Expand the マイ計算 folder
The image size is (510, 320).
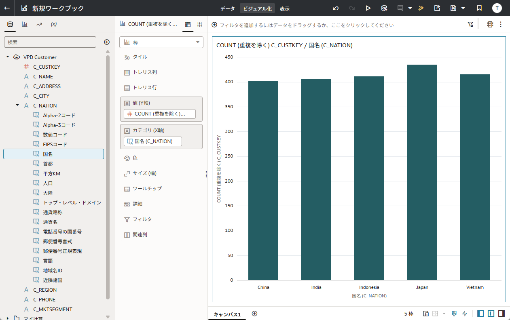click(x=8, y=318)
